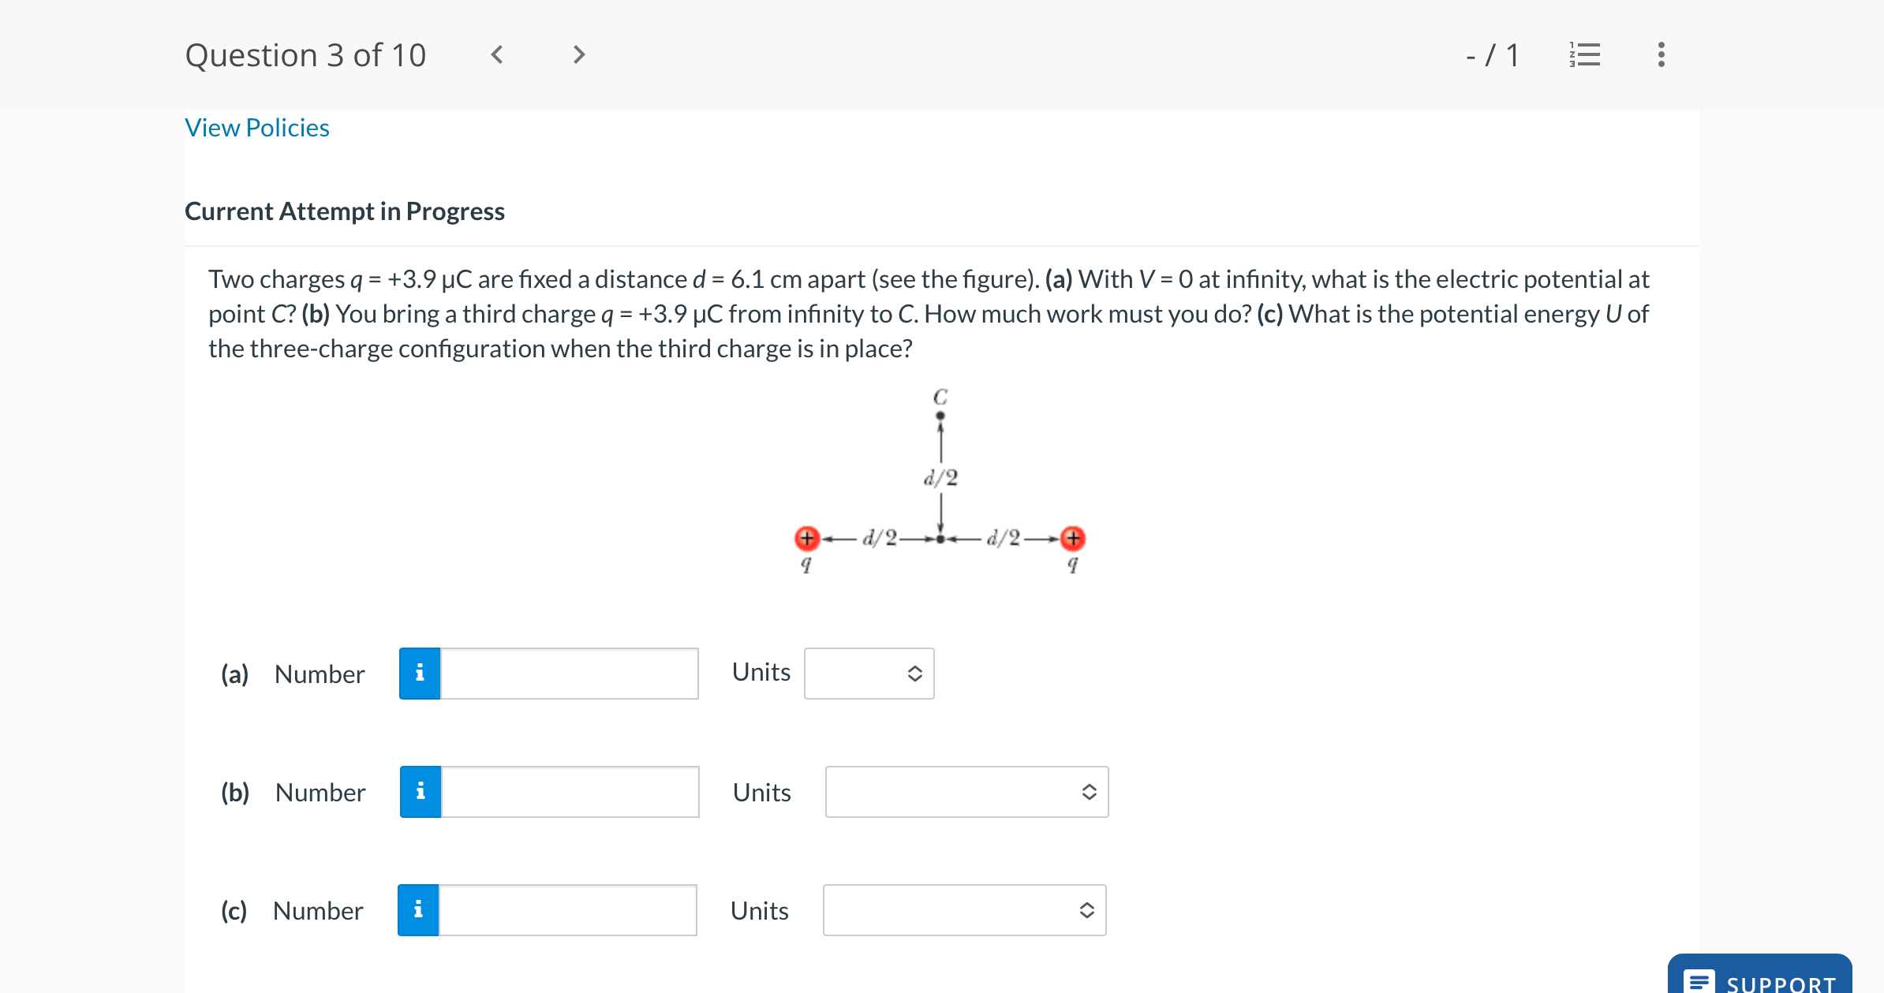Click the left positive charge in figure
The width and height of the screenshot is (1884, 993).
(x=806, y=539)
